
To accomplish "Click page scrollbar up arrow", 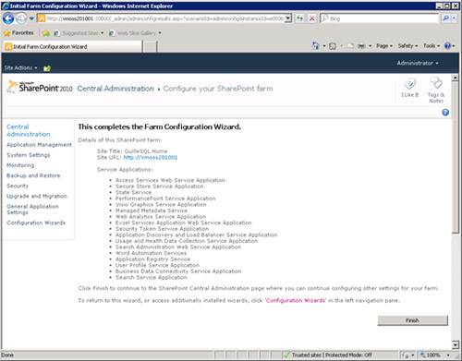I will 456,78.
